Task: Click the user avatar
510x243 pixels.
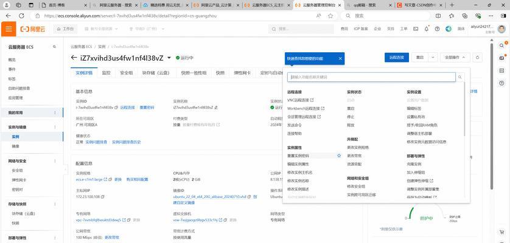Action: coord(501,29)
